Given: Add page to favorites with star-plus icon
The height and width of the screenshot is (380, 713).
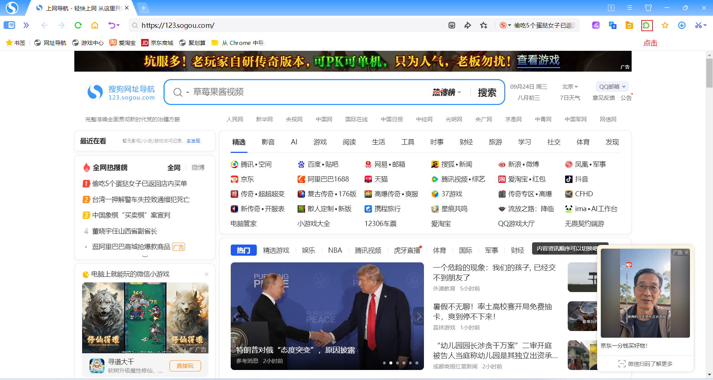Looking at the screenshot, I should pyautogui.click(x=484, y=25).
